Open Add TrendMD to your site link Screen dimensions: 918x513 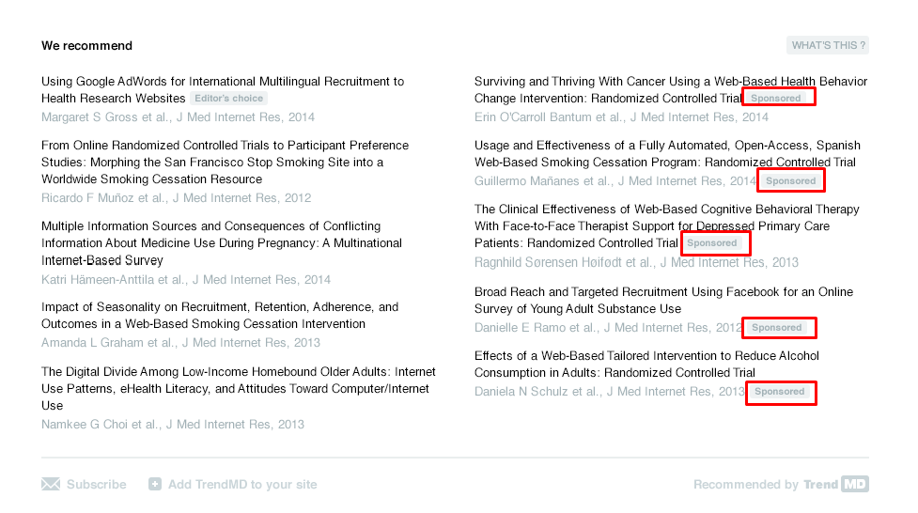[242, 485]
